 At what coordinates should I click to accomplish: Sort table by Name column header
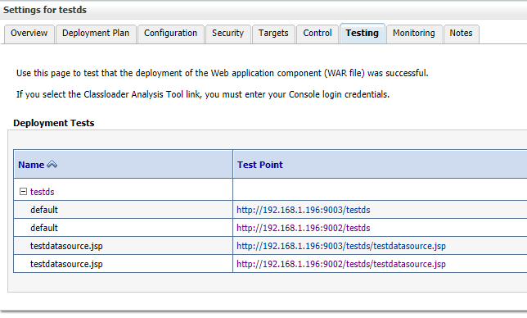coord(31,165)
